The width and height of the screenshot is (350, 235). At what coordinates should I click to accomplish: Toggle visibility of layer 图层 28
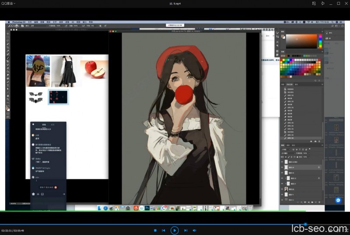pyautogui.click(x=282, y=189)
